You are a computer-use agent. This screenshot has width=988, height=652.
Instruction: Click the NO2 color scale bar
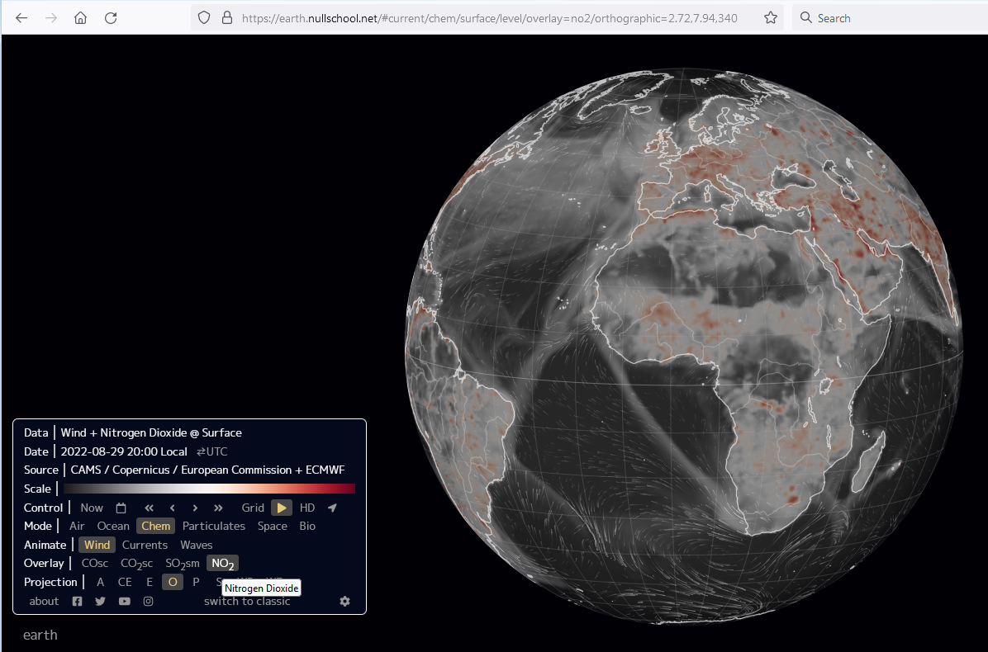209,489
